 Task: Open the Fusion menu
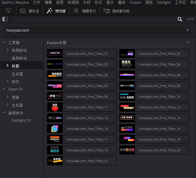pyautogui.click(x=135, y=2)
